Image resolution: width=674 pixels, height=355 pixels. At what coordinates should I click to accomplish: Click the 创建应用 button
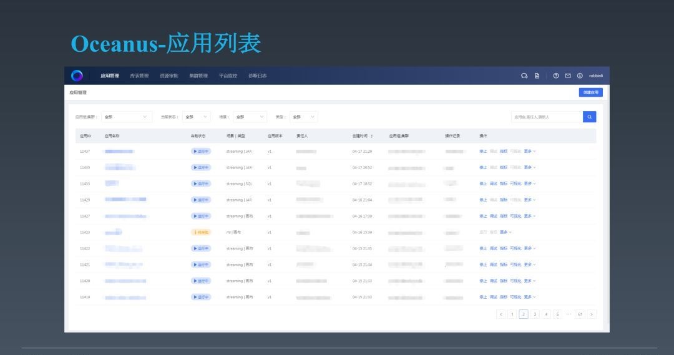point(590,92)
